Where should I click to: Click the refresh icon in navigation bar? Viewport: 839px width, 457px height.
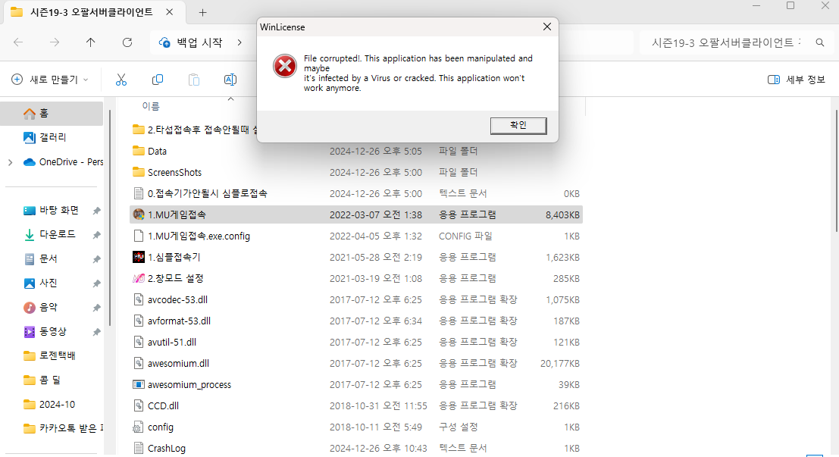tap(127, 42)
